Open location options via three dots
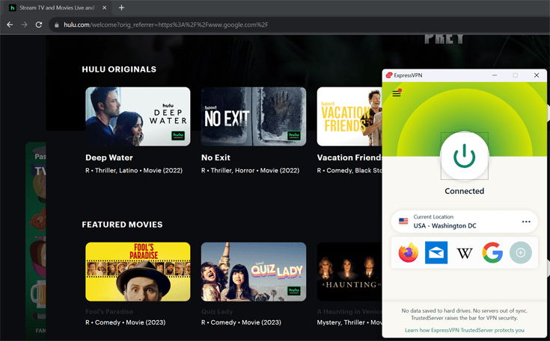This screenshot has width=550, height=341. [526, 222]
